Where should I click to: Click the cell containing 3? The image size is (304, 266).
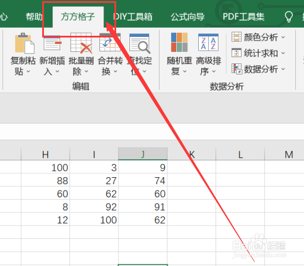click(94, 167)
